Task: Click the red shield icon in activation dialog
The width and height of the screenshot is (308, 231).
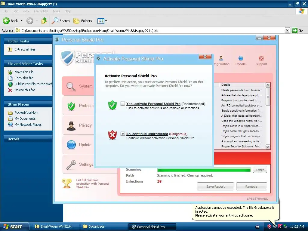Action: [112, 135]
